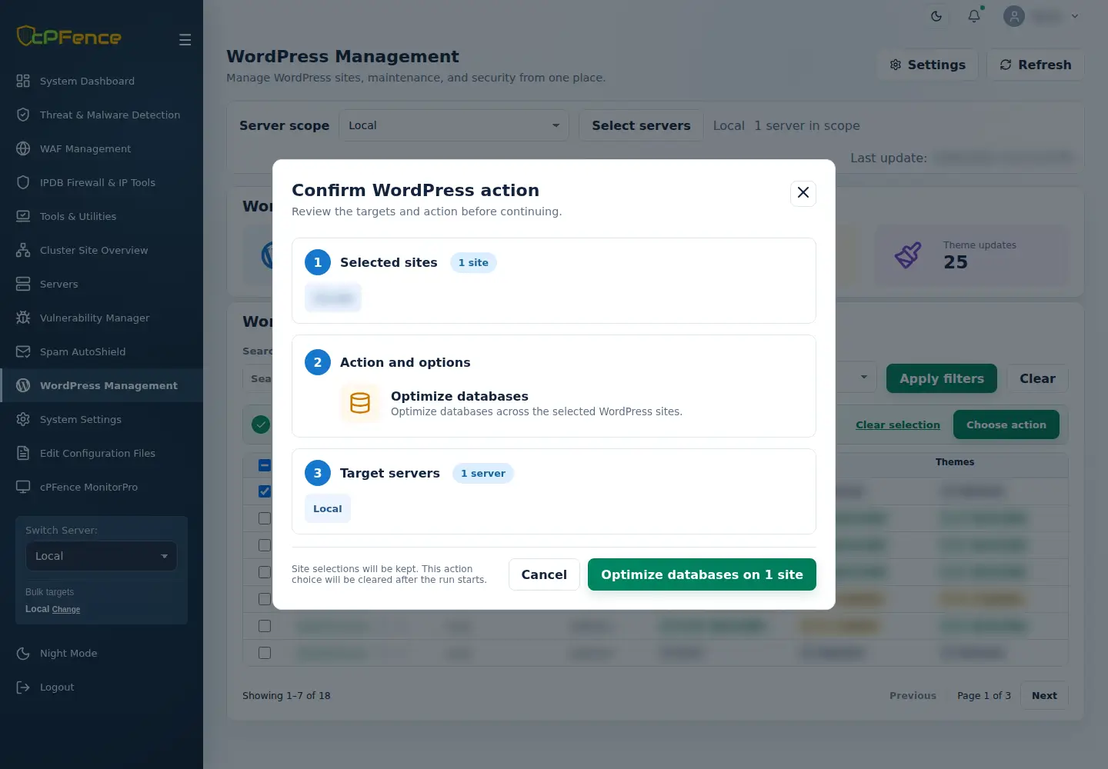Click the Logout icon

[x=23, y=687]
